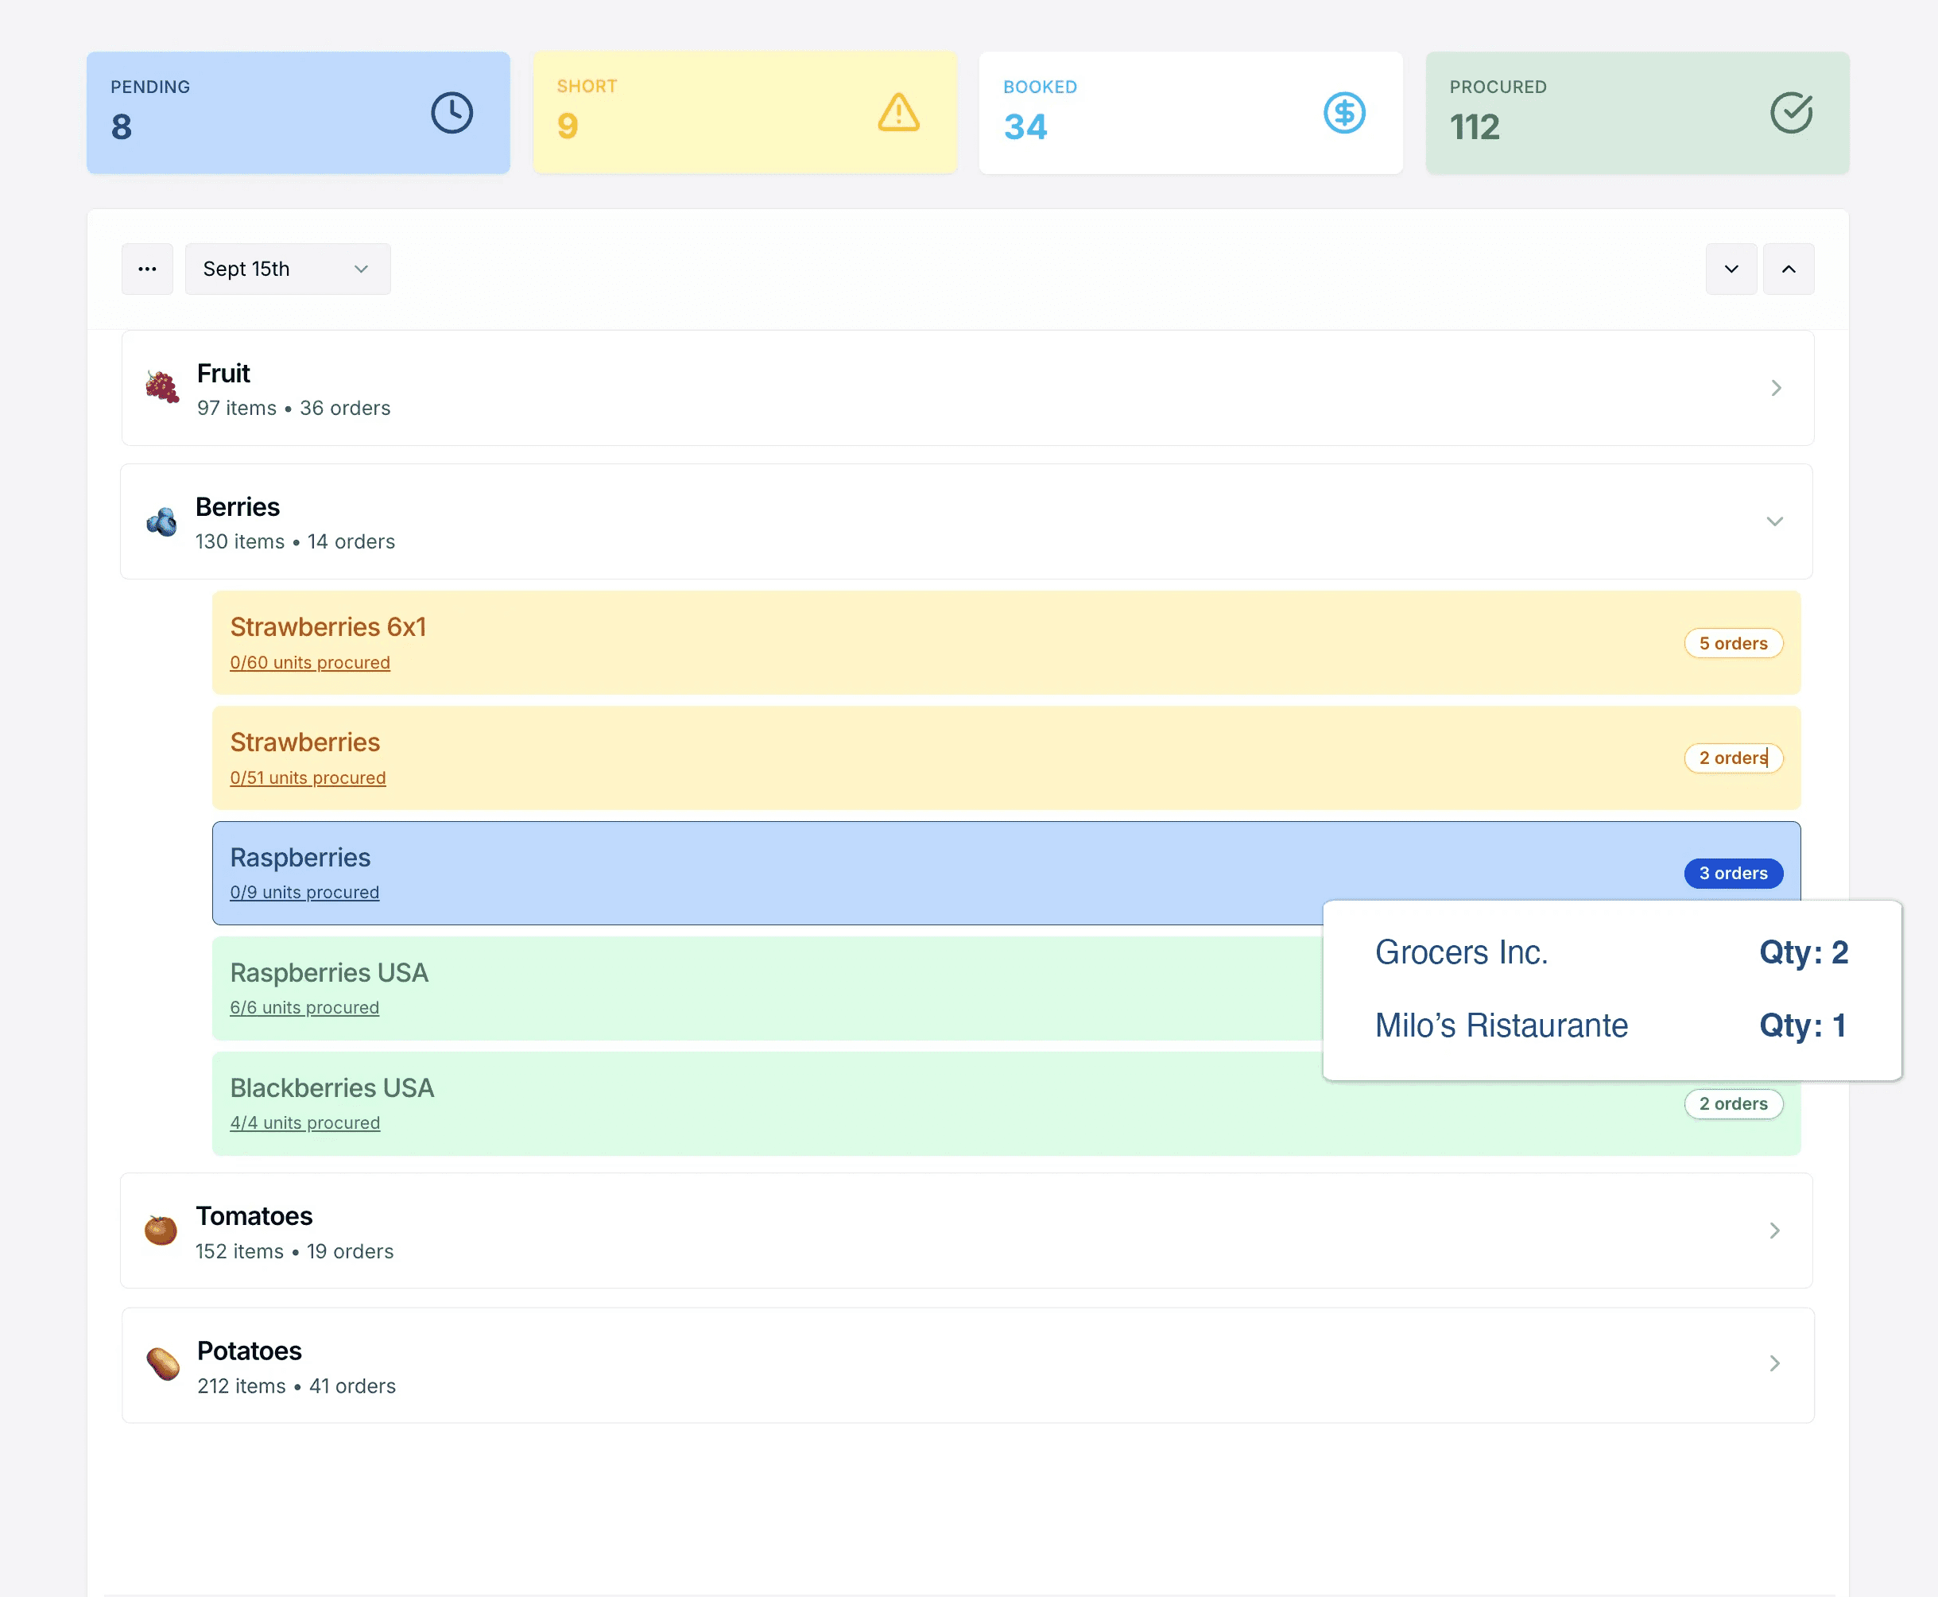Click the Short warning triangle icon
This screenshot has width=1938, height=1597.
[897, 113]
